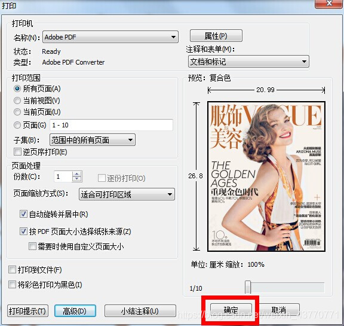Image resolution: width=344 pixels, height=326 pixels.
Task: Click the '20.99' width dimension text
Action: (x=265, y=90)
